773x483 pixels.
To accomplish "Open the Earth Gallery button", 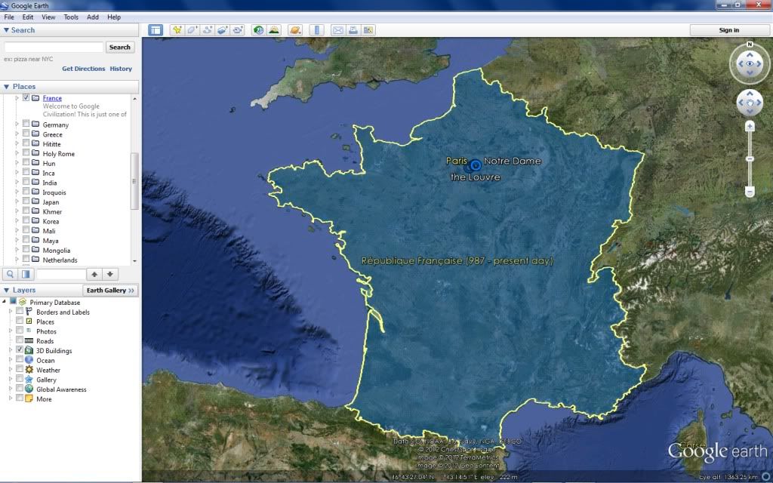I will pyautogui.click(x=110, y=291).
